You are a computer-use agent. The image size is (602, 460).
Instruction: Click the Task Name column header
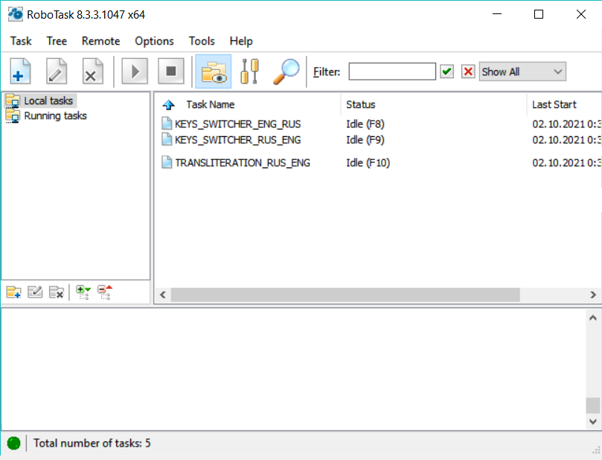point(210,104)
